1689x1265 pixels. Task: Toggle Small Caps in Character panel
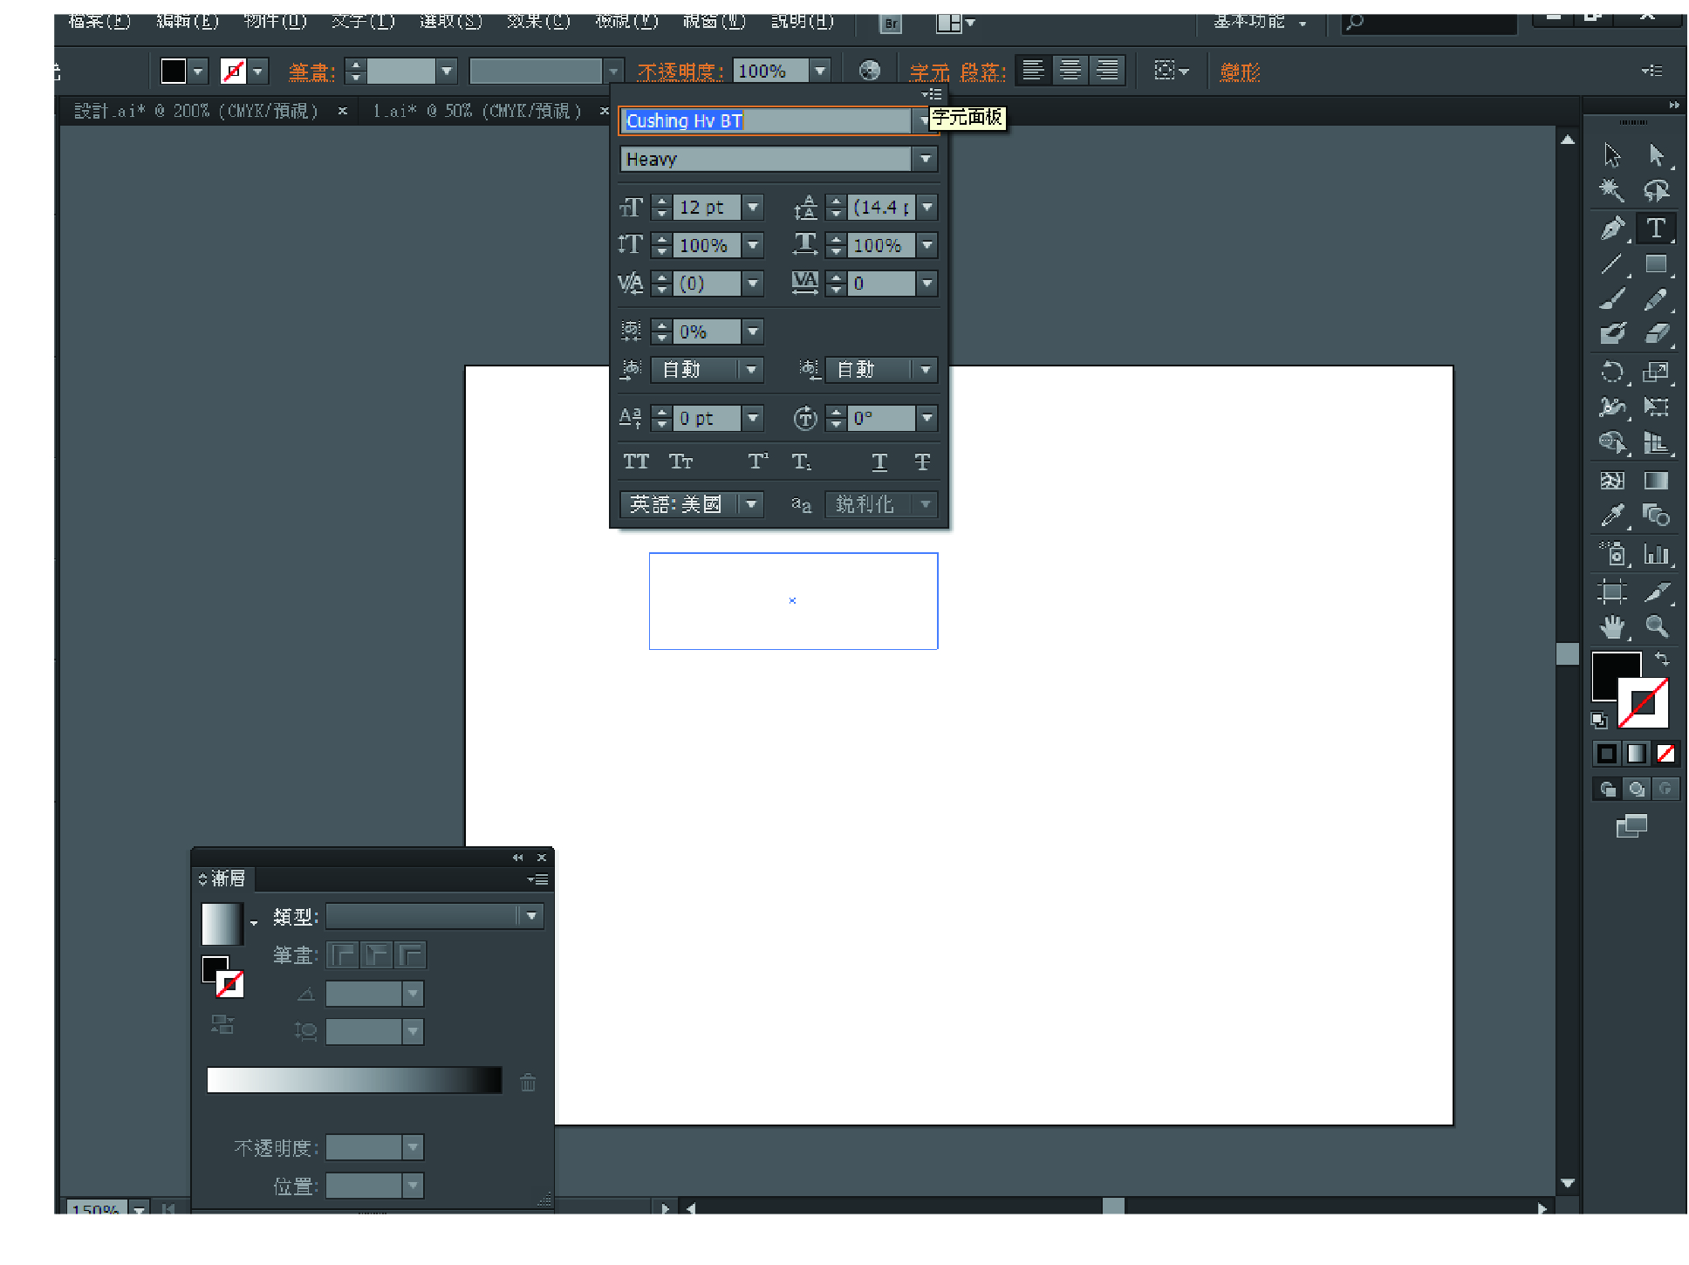[x=680, y=462]
